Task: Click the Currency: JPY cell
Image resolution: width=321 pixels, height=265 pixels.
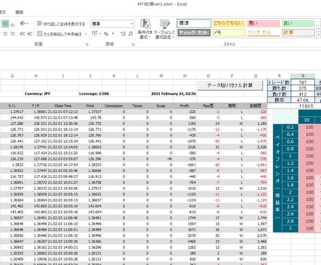Action: 38,93
